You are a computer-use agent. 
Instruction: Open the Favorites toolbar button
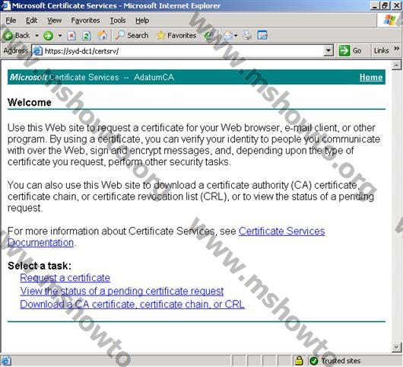[x=176, y=36]
